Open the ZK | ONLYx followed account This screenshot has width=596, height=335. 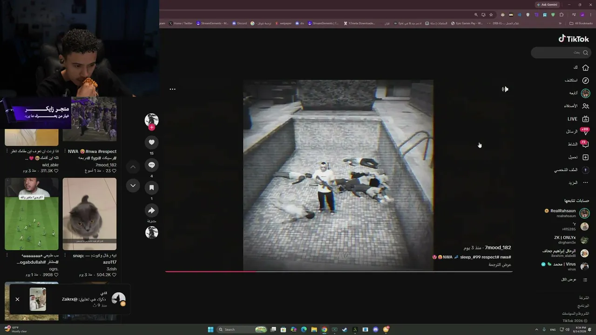coord(571,240)
